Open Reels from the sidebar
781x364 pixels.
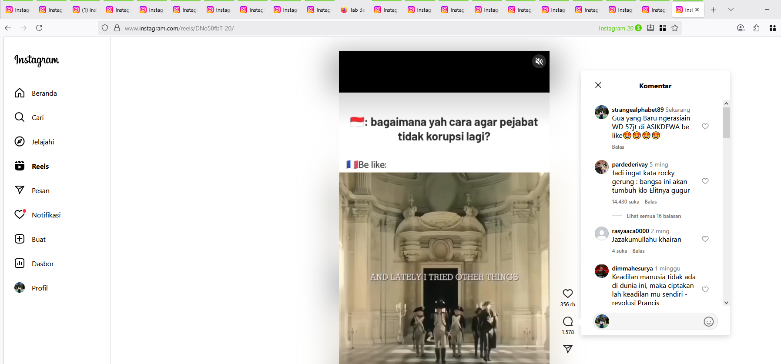(x=32, y=166)
